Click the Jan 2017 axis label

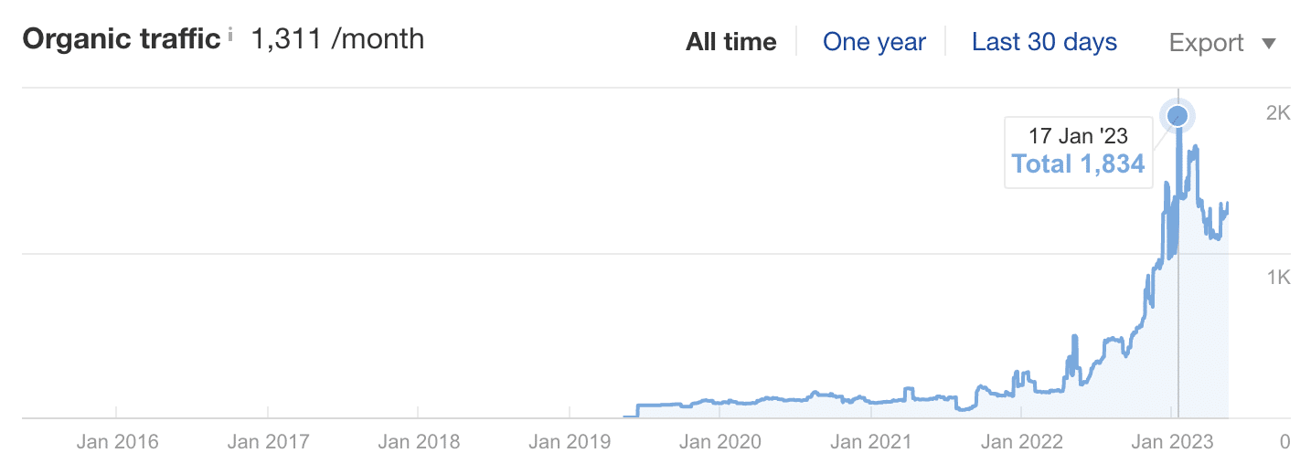pyautogui.click(x=267, y=441)
